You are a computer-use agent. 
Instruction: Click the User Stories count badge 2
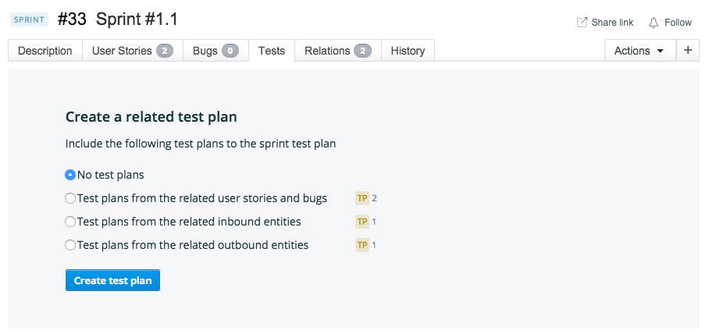pyautogui.click(x=165, y=51)
